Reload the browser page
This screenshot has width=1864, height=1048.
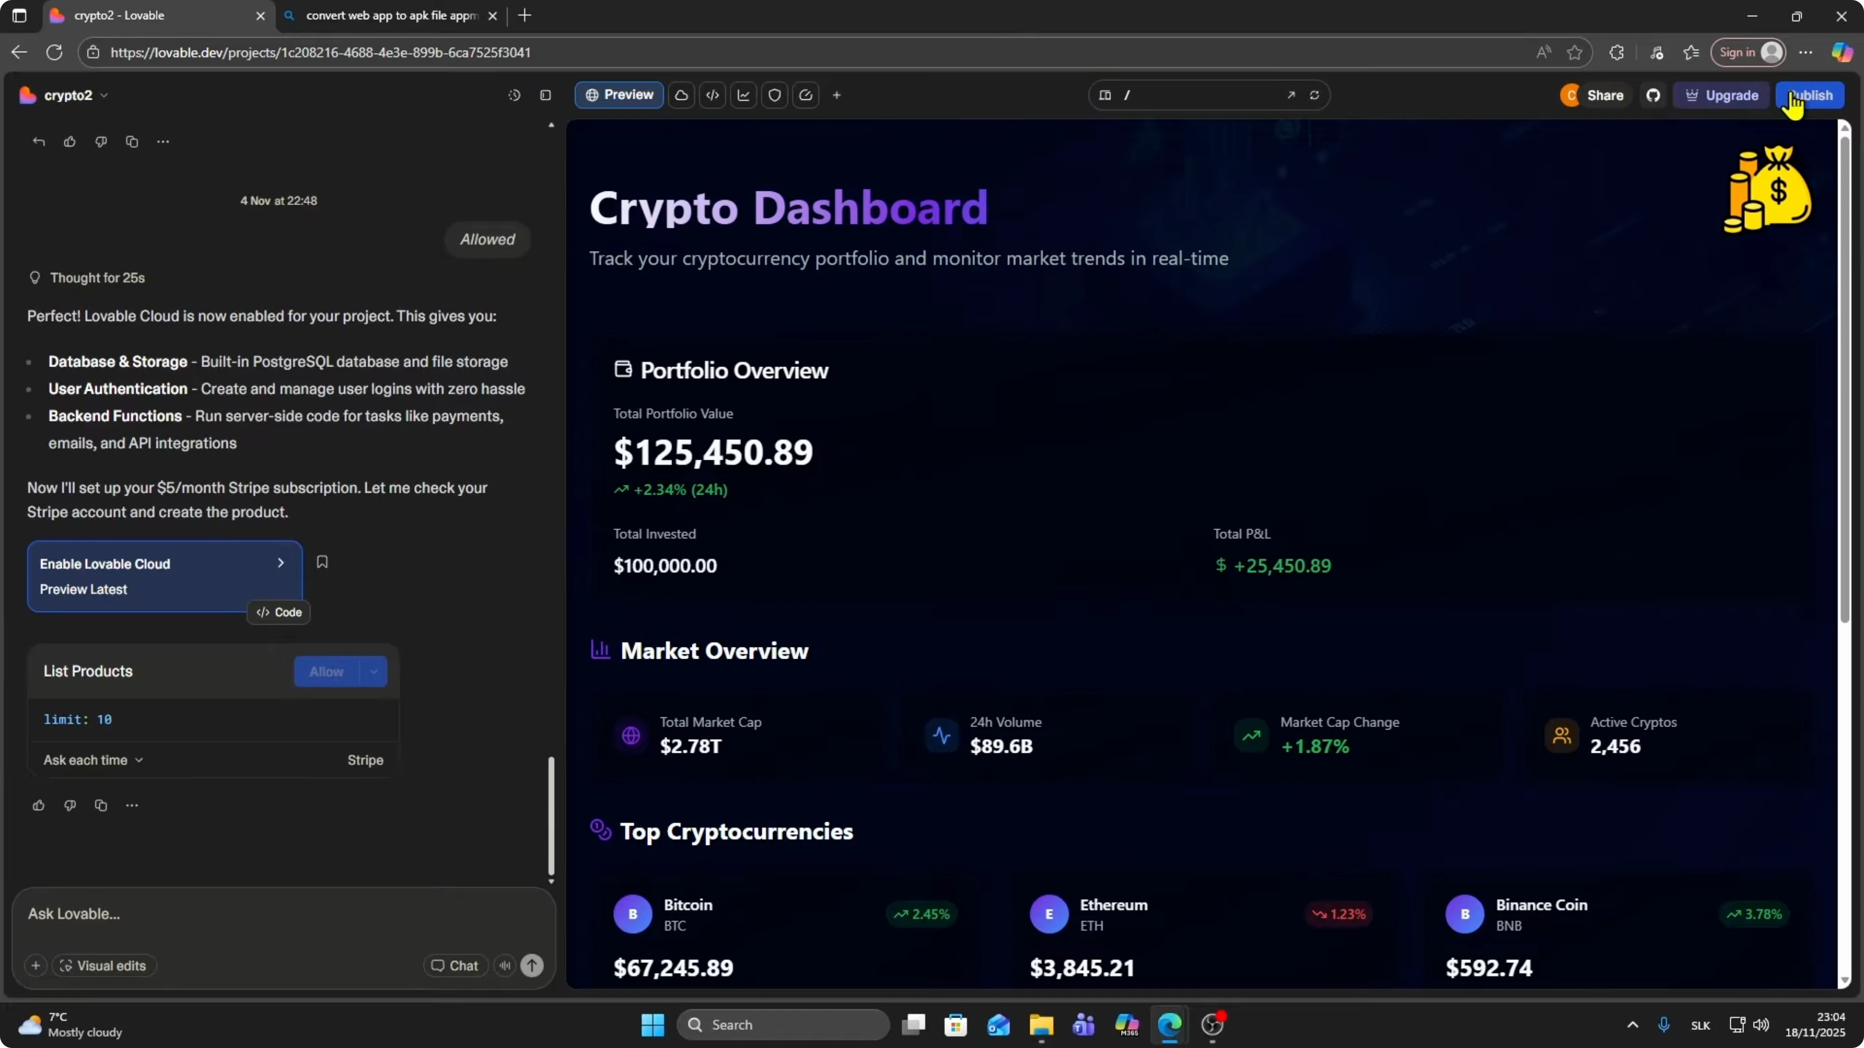54,52
